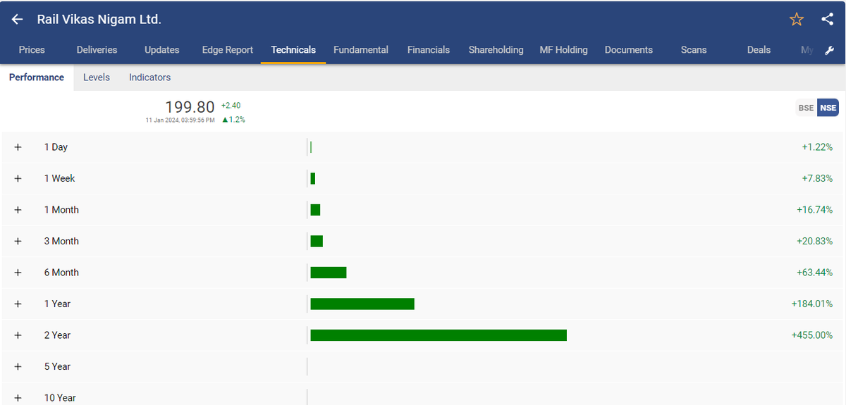The image size is (846, 405).
Task: Switch exchange to BSE
Action: pos(806,108)
